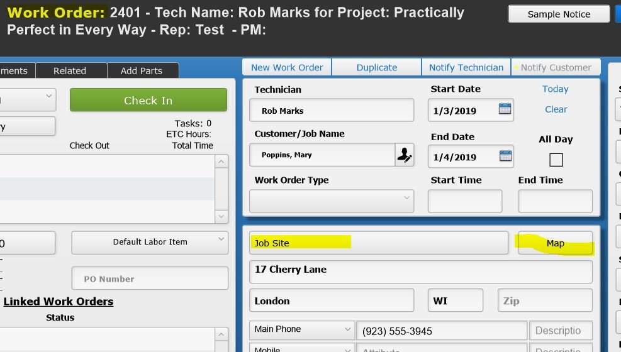Image resolution: width=621 pixels, height=352 pixels.
Task: Click the Map button
Action: tap(555, 243)
